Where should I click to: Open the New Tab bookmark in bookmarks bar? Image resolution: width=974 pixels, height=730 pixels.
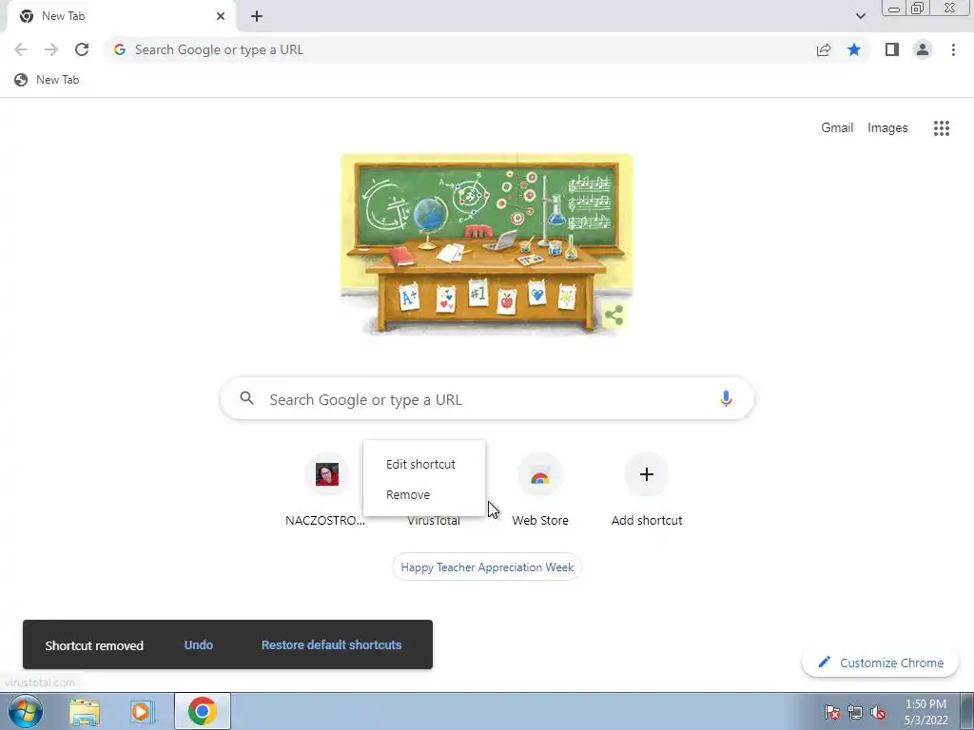click(48, 80)
